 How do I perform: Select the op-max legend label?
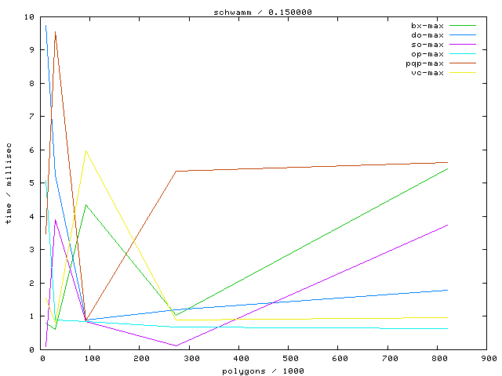[x=427, y=54]
